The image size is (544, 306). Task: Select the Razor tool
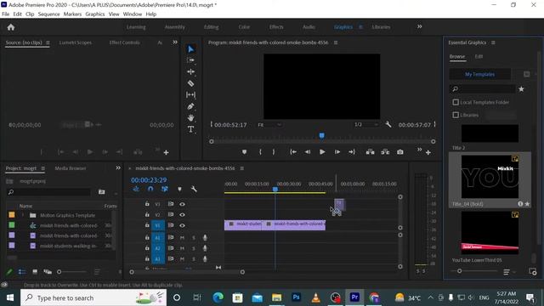tap(190, 83)
